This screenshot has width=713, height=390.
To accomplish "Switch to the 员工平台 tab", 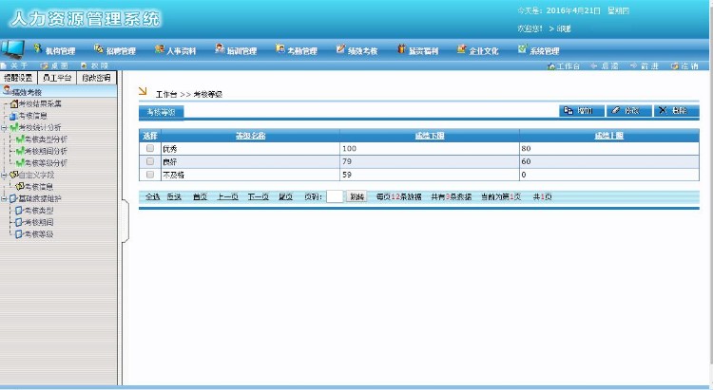I will click(57, 78).
